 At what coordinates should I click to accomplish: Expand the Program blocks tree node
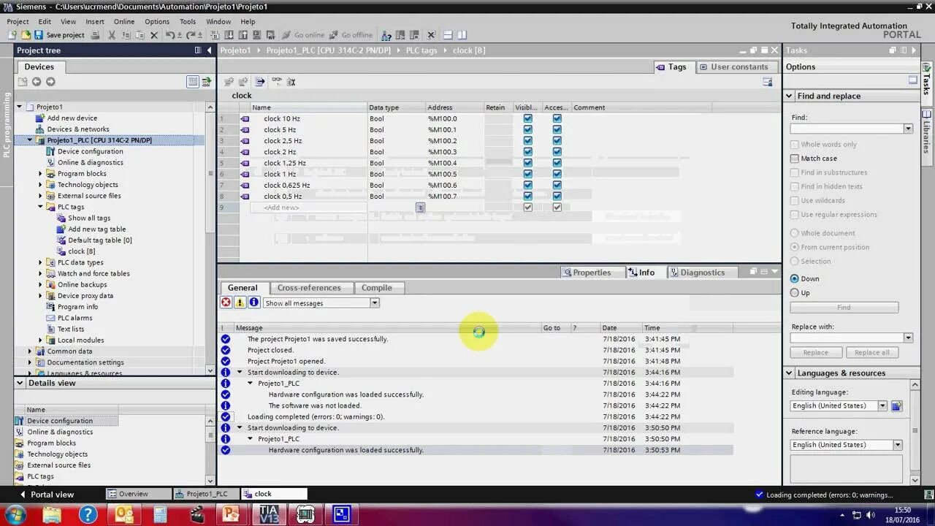coord(40,174)
